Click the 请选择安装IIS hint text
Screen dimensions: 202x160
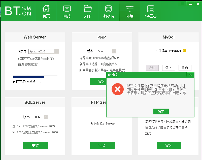pos(28,65)
